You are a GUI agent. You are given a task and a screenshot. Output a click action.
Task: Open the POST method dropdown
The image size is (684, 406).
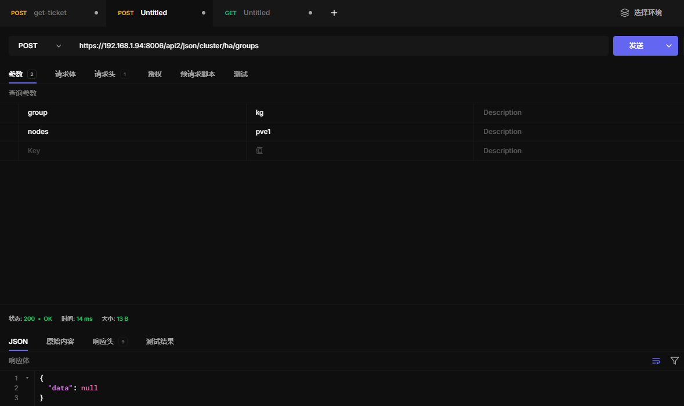click(x=39, y=46)
